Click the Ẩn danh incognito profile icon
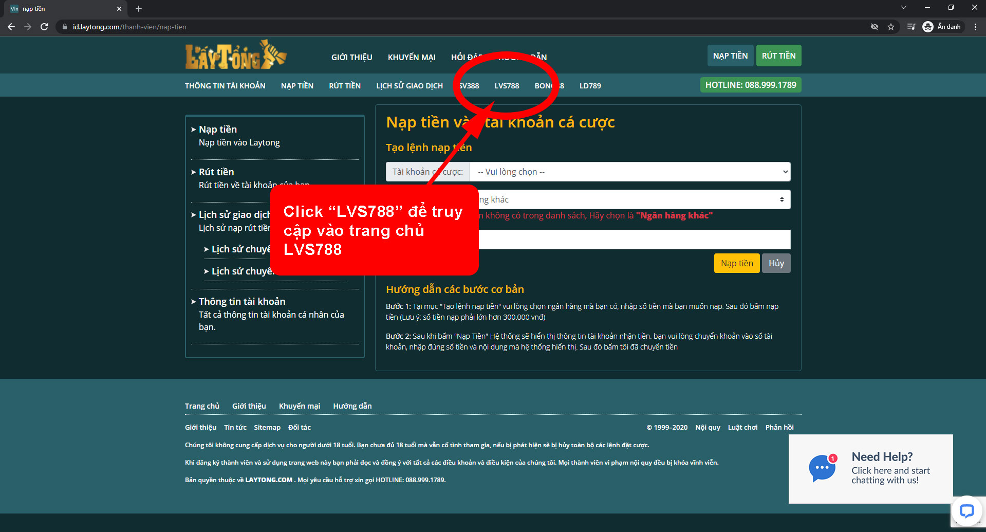The image size is (986, 532). click(942, 27)
